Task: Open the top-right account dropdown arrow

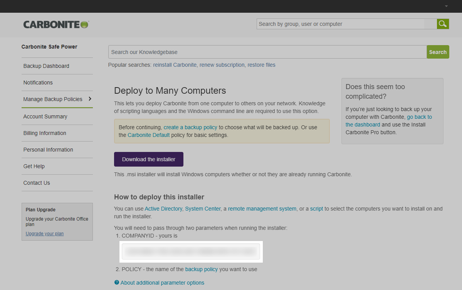Action: point(446,7)
